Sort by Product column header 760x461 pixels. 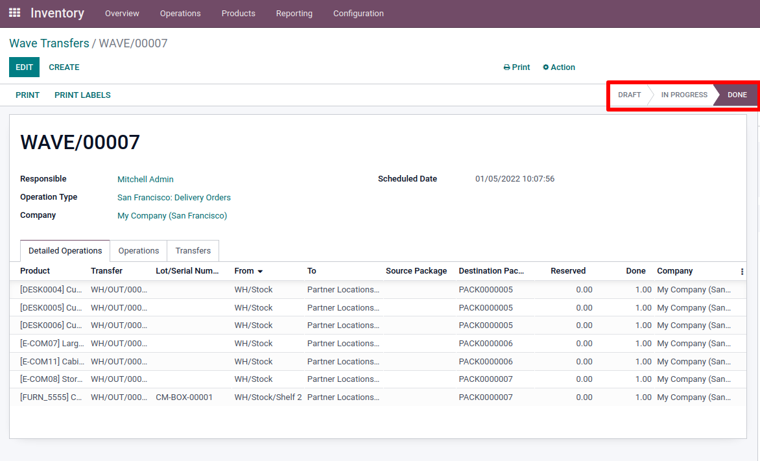(x=35, y=271)
